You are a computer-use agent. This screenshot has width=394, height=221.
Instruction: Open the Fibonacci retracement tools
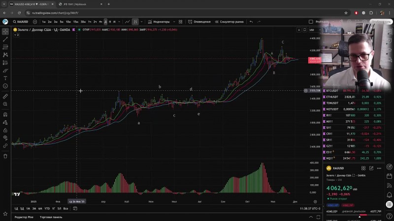5,47
